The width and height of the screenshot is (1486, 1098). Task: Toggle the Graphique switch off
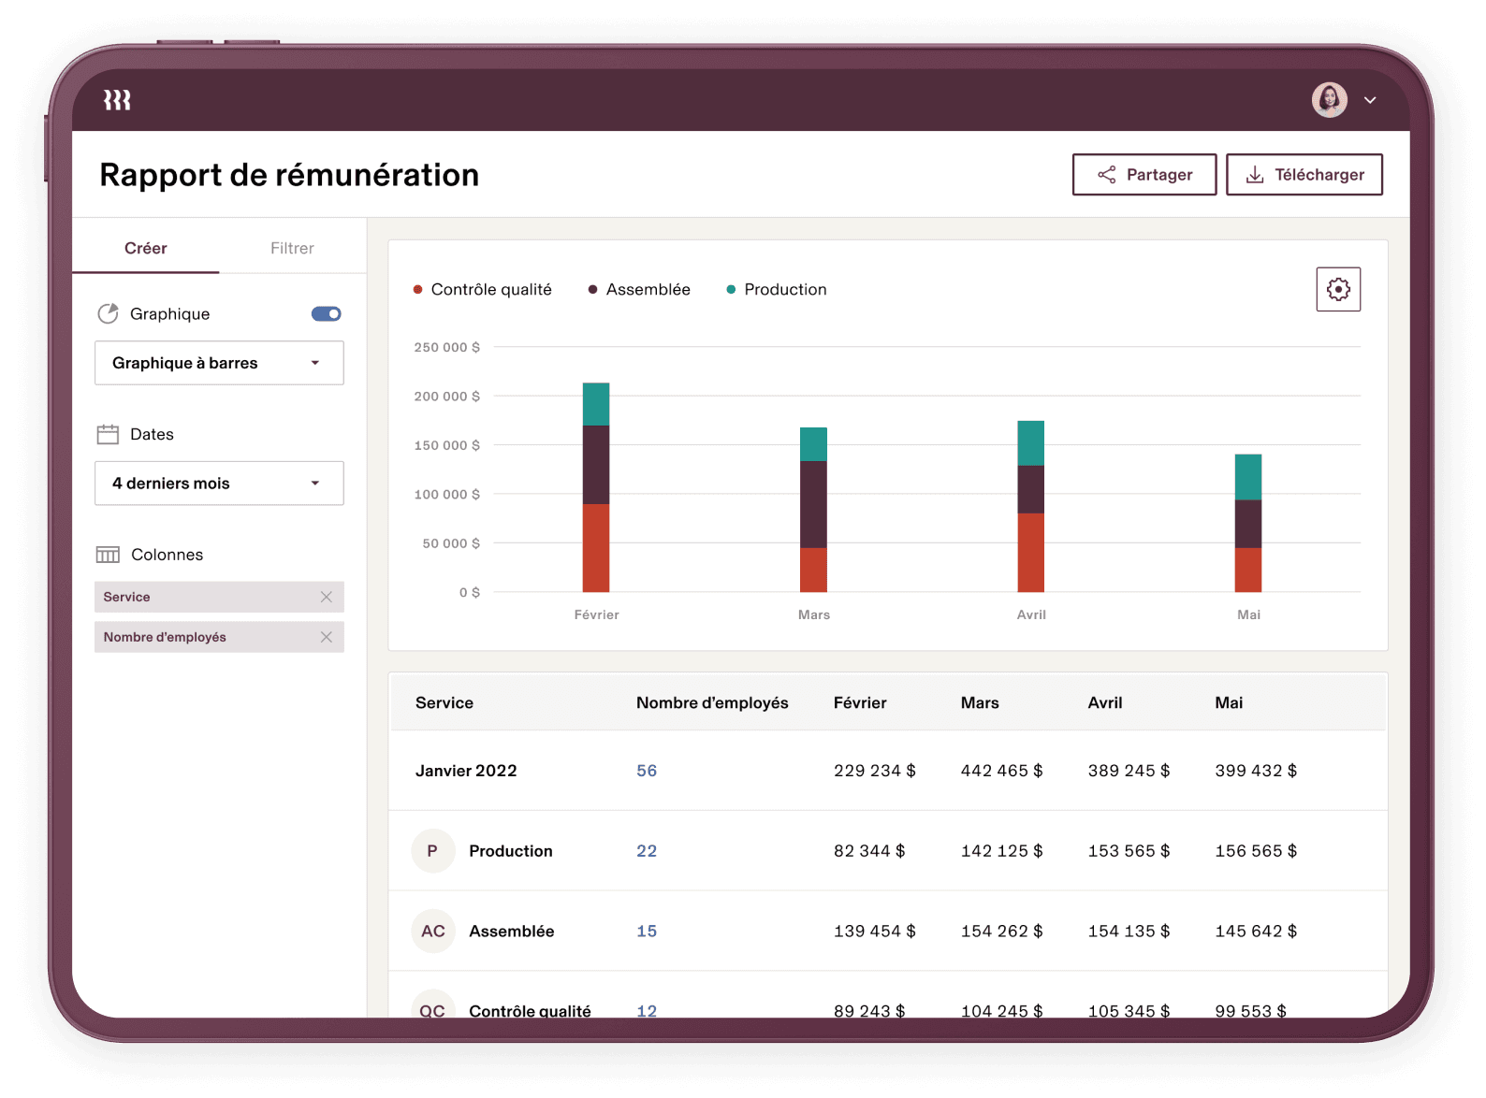(326, 314)
